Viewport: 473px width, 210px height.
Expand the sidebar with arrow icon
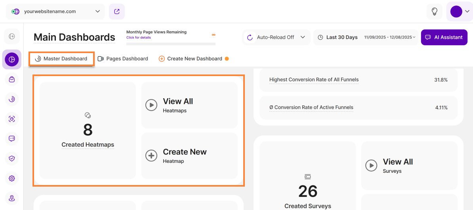pos(12,36)
